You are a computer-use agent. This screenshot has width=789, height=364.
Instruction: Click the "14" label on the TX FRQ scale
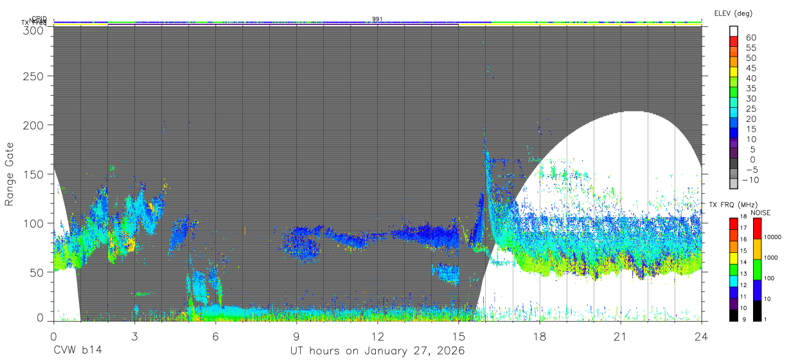[x=743, y=263]
